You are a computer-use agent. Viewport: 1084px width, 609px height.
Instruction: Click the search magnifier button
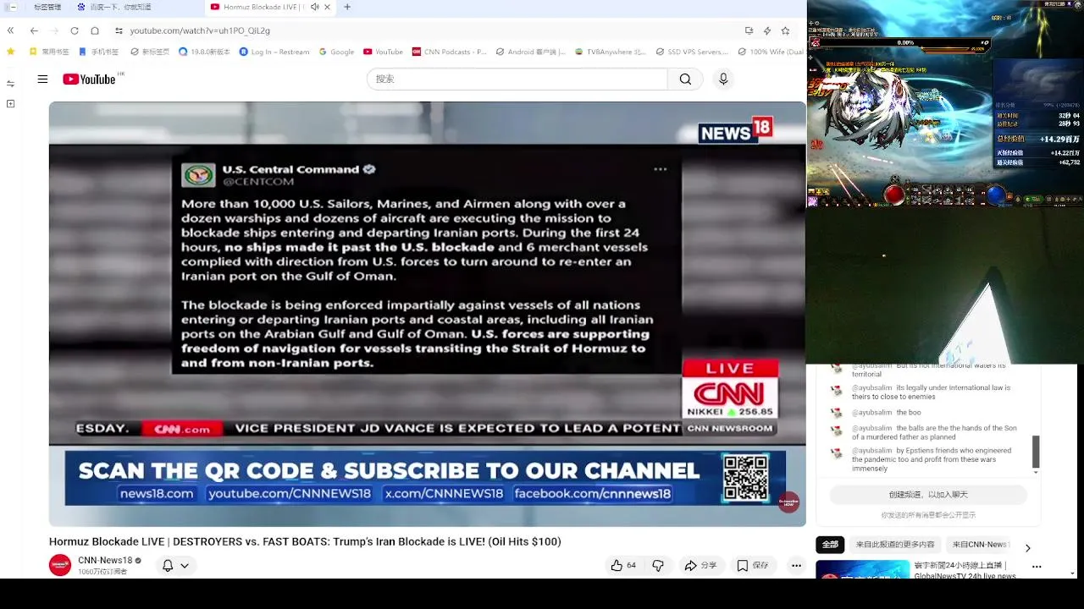click(x=685, y=79)
